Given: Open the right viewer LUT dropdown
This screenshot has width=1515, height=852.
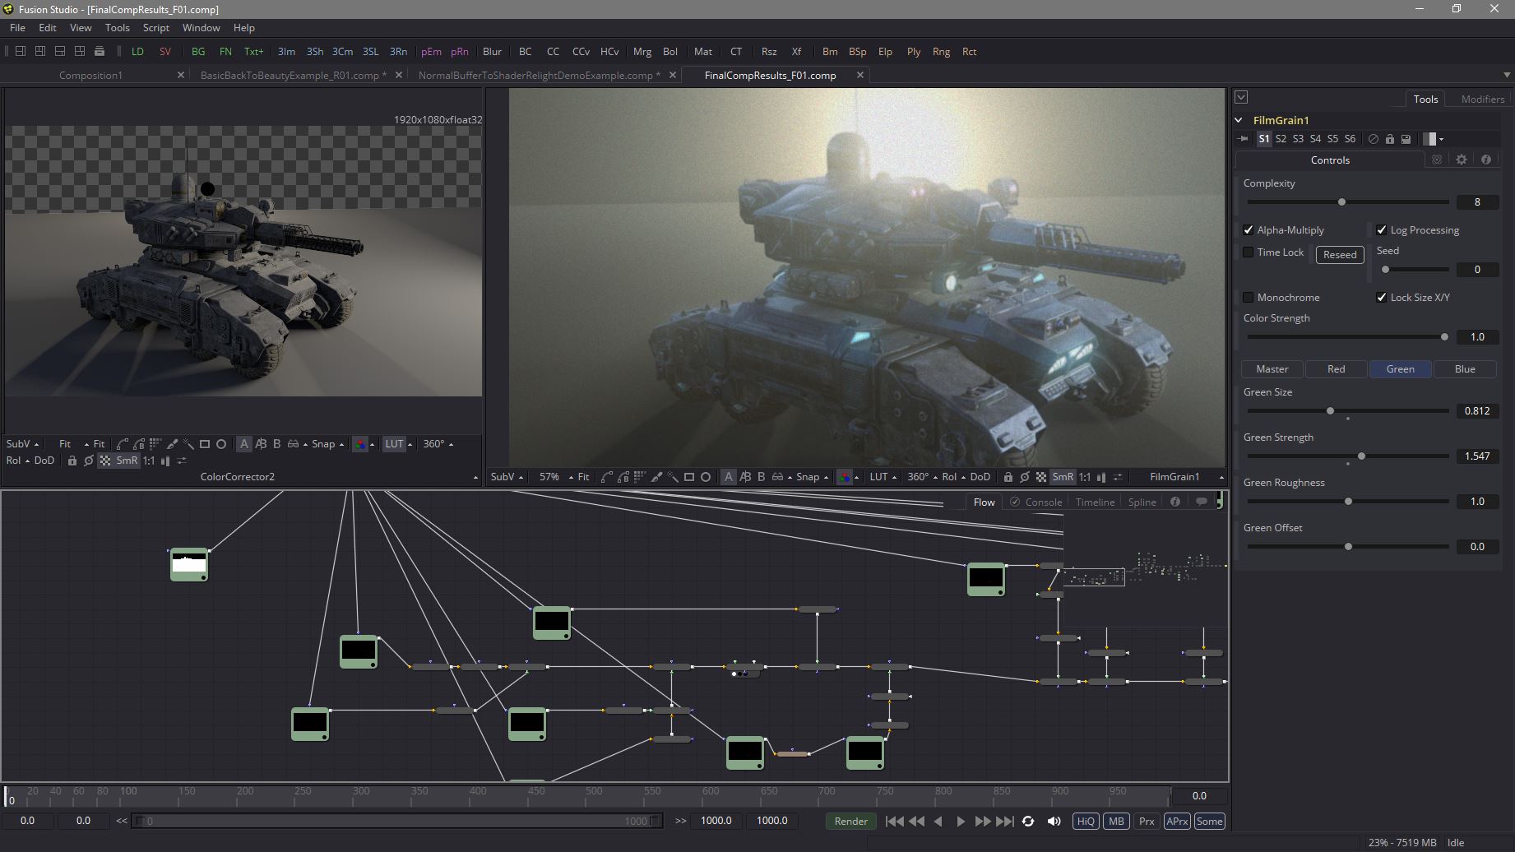Looking at the screenshot, I should coord(883,477).
